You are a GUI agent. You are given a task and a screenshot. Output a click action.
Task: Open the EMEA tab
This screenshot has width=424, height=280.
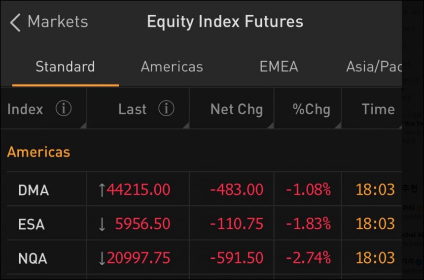[279, 67]
